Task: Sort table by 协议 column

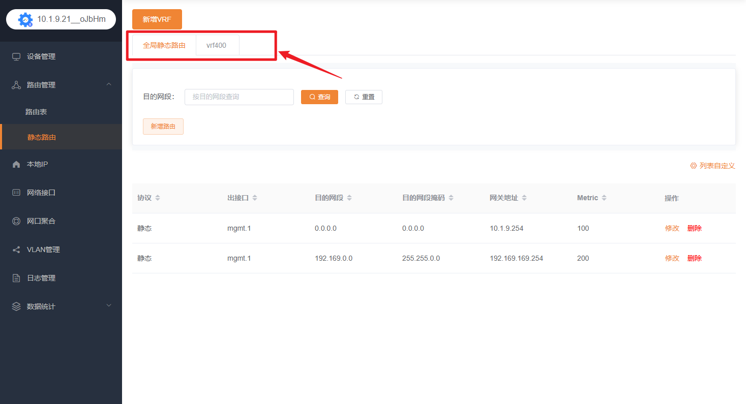Action: pos(158,198)
